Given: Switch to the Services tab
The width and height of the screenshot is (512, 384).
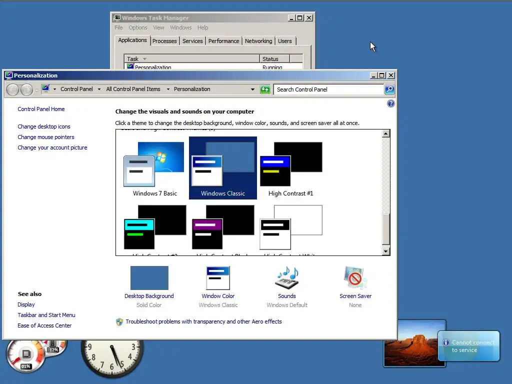Looking at the screenshot, I should pyautogui.click(x=192, y=41).
